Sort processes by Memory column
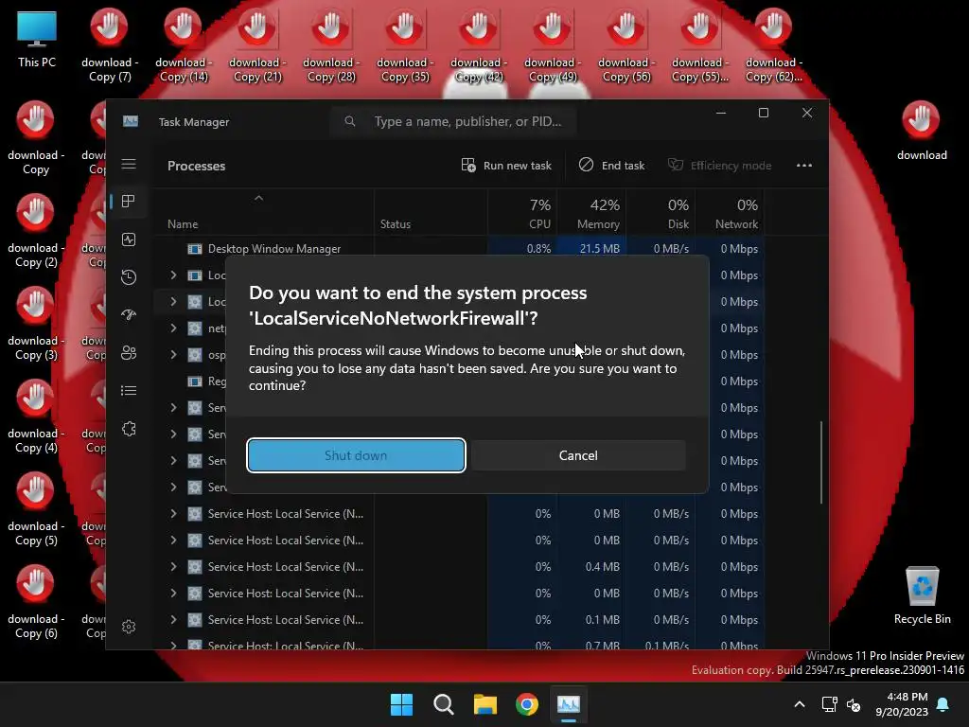 tap(592, 214)
